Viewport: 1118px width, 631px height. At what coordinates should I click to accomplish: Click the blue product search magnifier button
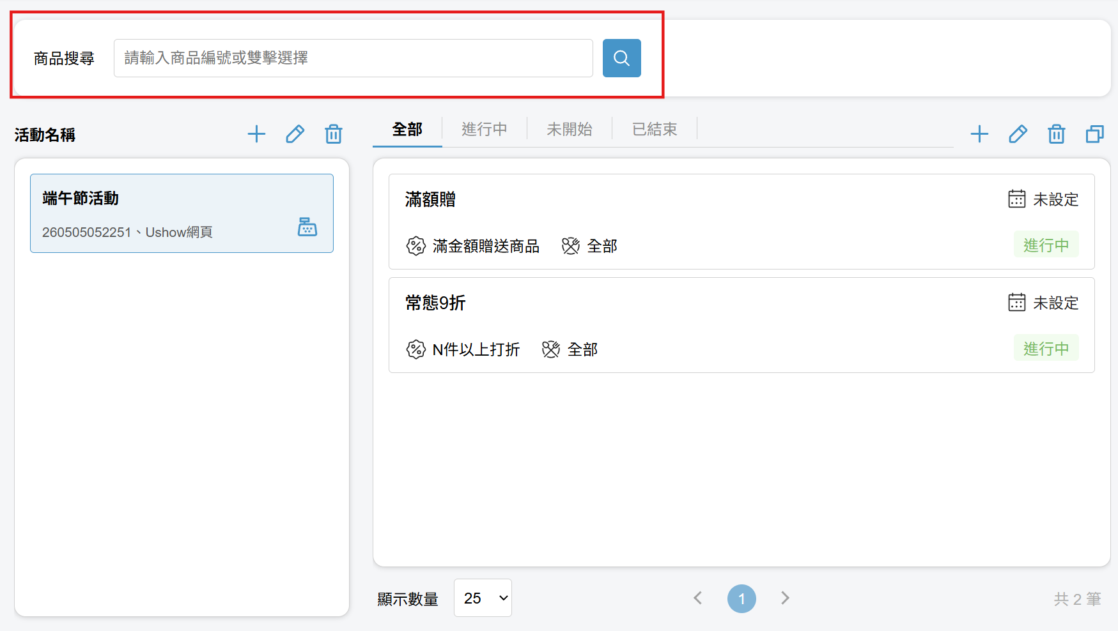621,58
